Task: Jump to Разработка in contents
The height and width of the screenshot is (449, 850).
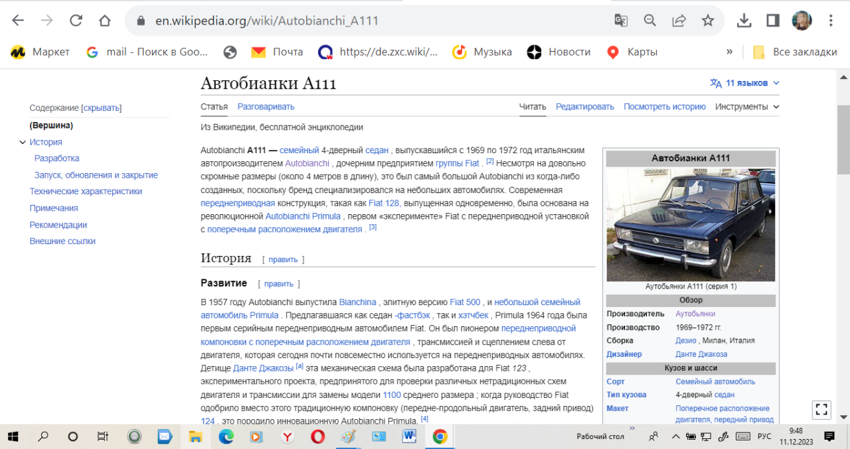Action: point(57,159)
